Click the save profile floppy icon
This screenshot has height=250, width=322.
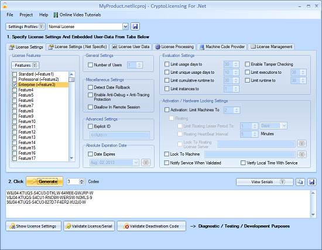135,26
